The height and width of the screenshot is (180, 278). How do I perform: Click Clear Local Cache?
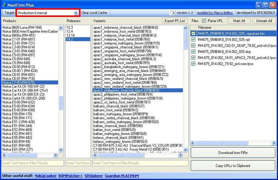pyautogui.click(x=94, y=13)
